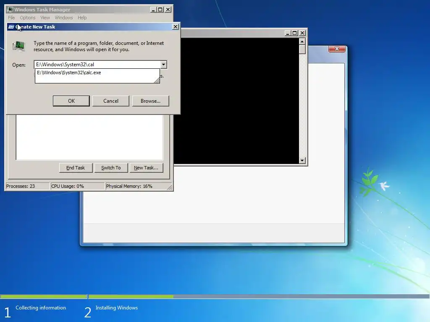Click the Installing Windows step label
The image size is (430, 322).
point(117,308)
